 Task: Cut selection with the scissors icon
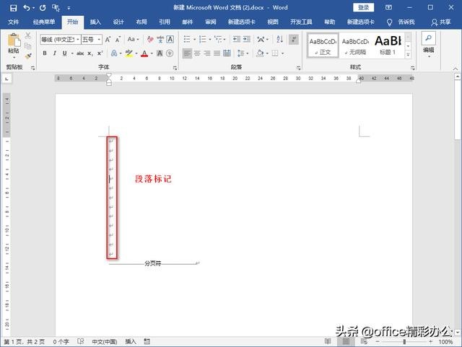click(x=28, y=36)
